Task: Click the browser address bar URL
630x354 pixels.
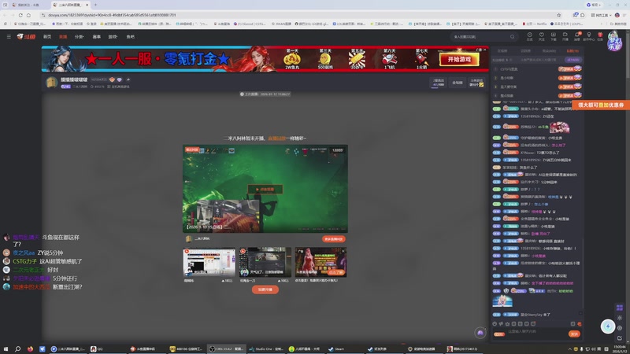Action: (112, 15)
